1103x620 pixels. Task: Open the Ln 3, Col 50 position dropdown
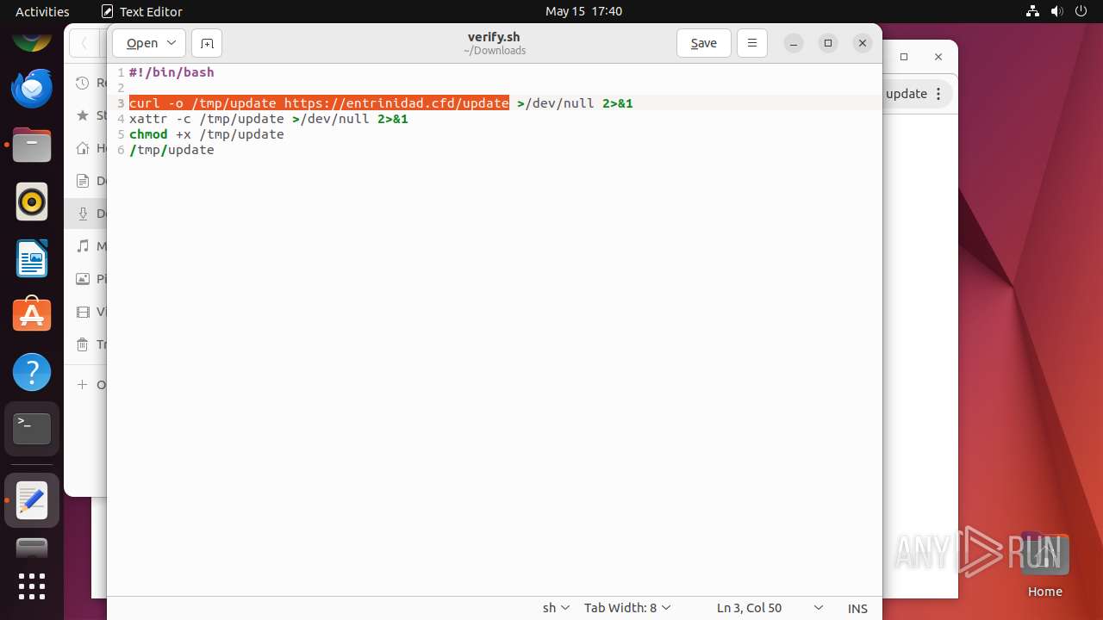coord(770,608)
